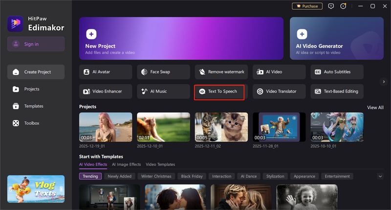Click the hexagon settings icon with notification dot

pyautogui.click(x=343, y=6)
